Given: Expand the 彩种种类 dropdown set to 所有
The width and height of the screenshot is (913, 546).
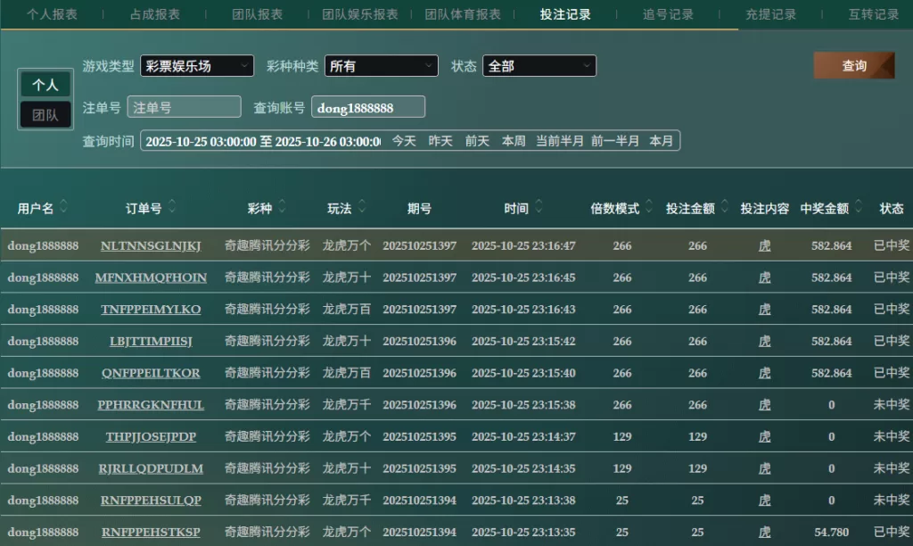Looking at the screenshot, I should click(x=381, y=66).
